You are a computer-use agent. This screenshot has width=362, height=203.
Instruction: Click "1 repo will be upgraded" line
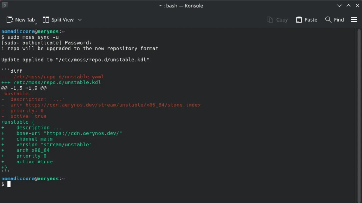(80, 49)
